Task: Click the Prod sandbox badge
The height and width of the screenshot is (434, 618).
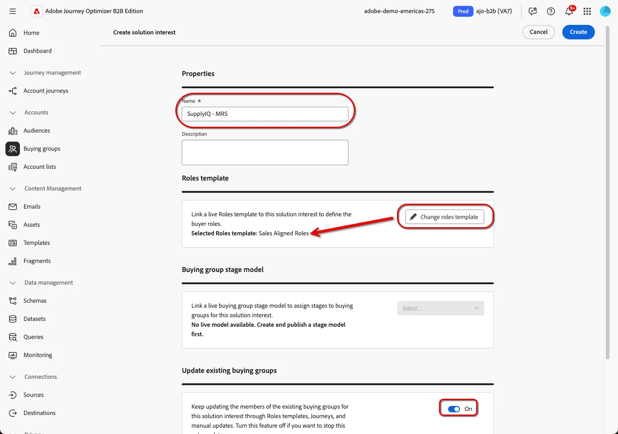Action: click(463, 11)
